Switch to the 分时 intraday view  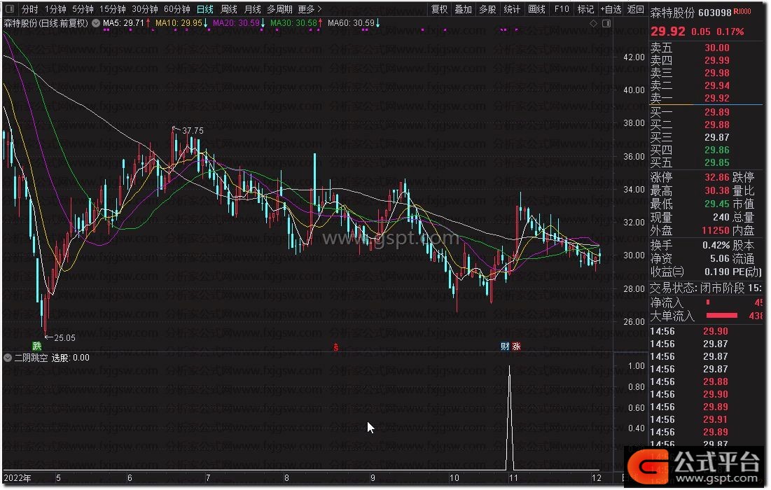tap(30, 9)
